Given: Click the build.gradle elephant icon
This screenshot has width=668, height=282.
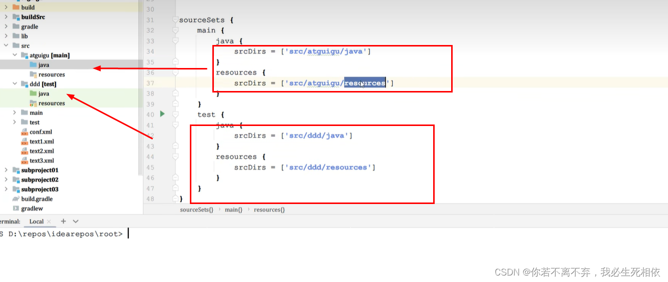Looking at the screenshot, I should click(16, 199).
